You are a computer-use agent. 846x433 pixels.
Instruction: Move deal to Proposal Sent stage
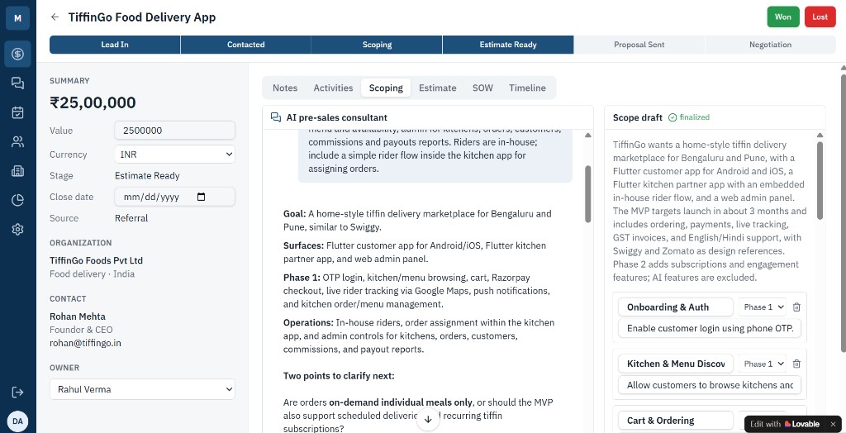tap(639, 45)
